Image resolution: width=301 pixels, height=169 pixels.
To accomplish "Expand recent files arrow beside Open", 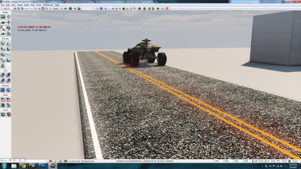I will pyautogui.click(x=9, y=9).
